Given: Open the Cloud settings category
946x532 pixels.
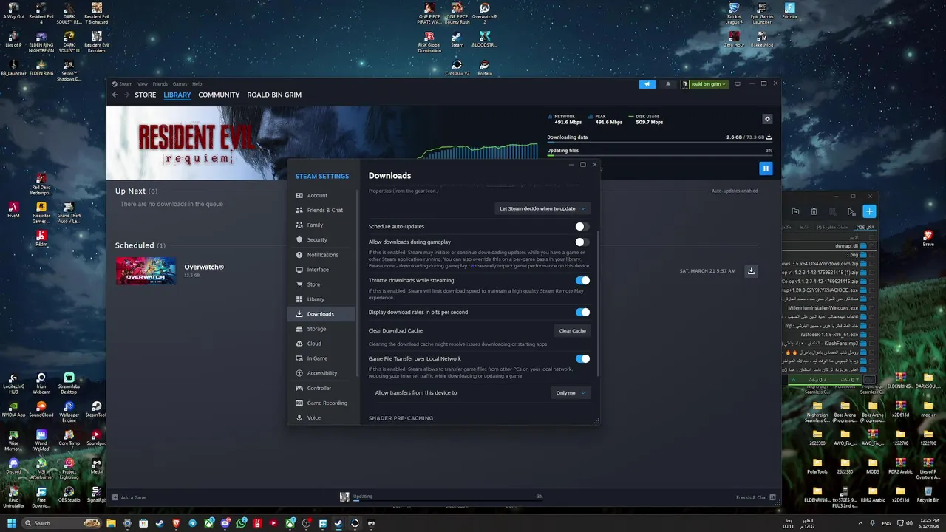Looking at the screenshot, I should (x=321, y=344).
